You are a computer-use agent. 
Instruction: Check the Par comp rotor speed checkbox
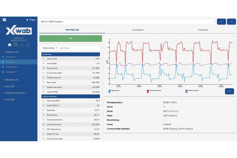point(43,139)
